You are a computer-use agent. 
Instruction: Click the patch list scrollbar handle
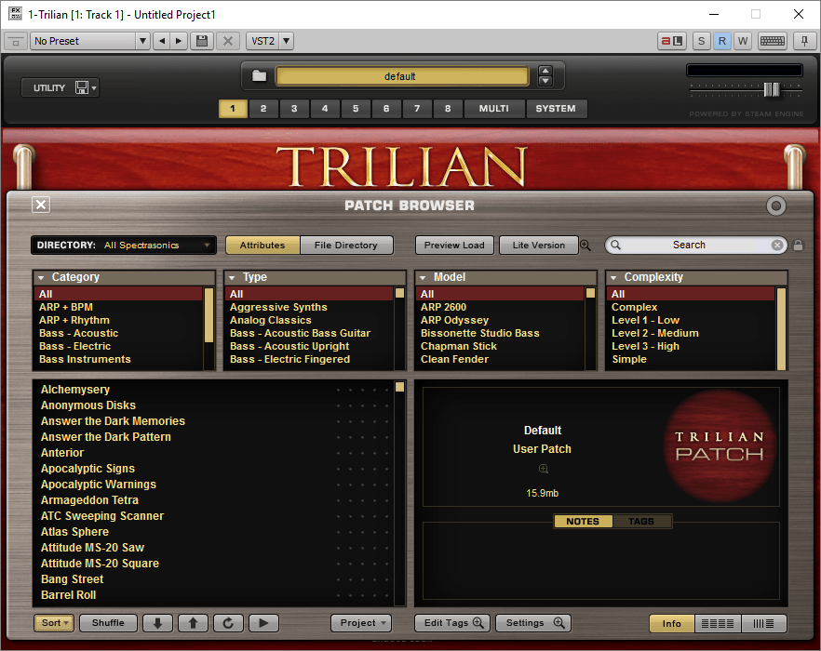point(399,387)
